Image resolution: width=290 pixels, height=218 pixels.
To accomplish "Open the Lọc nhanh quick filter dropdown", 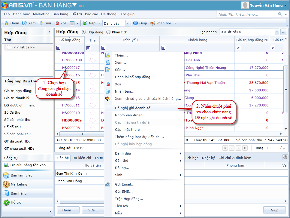I will (276, 32).
